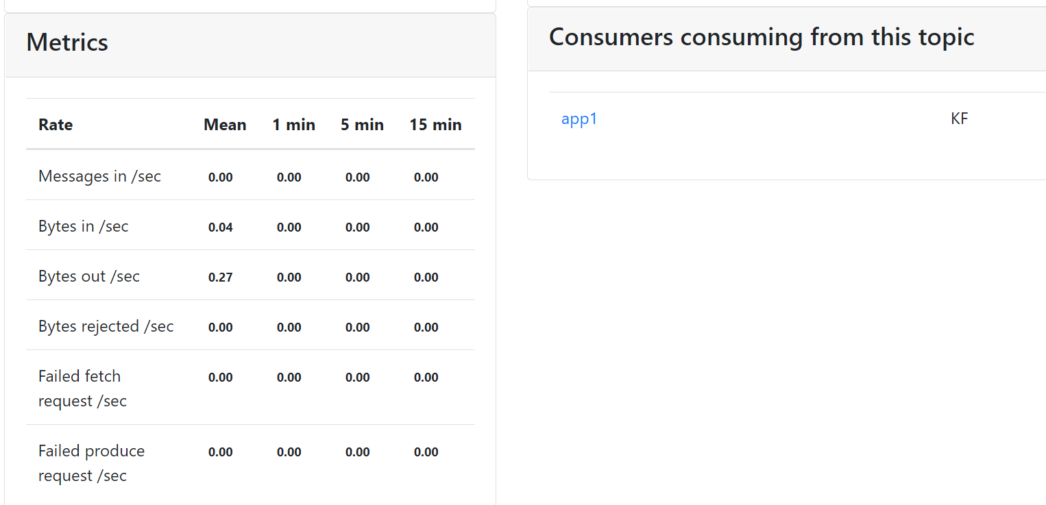This screenshot has height=505, width=1046.
Task: Select the 0.27 Bytes out mean value
Action: tap(221, 278)
